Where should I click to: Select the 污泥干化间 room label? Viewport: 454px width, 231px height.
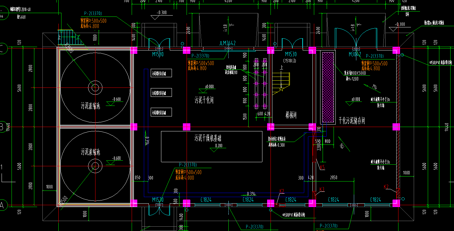(204, 100)
